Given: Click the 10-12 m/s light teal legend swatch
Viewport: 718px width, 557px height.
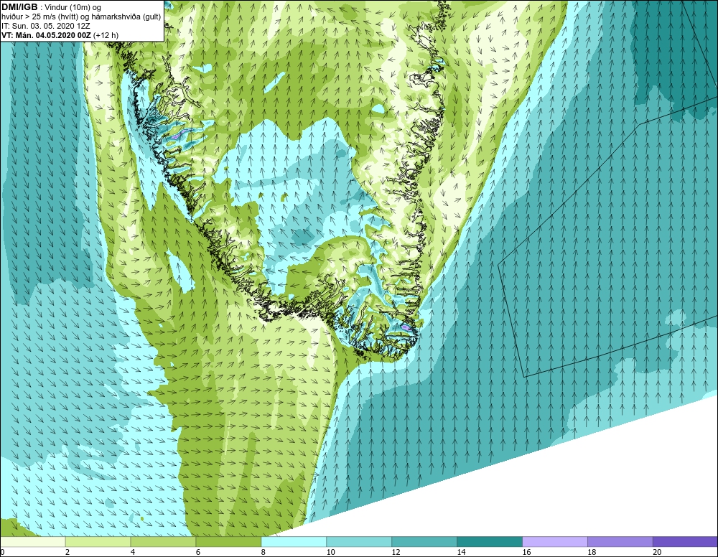Looking at the screenshot, I should (x=359, y=542).
